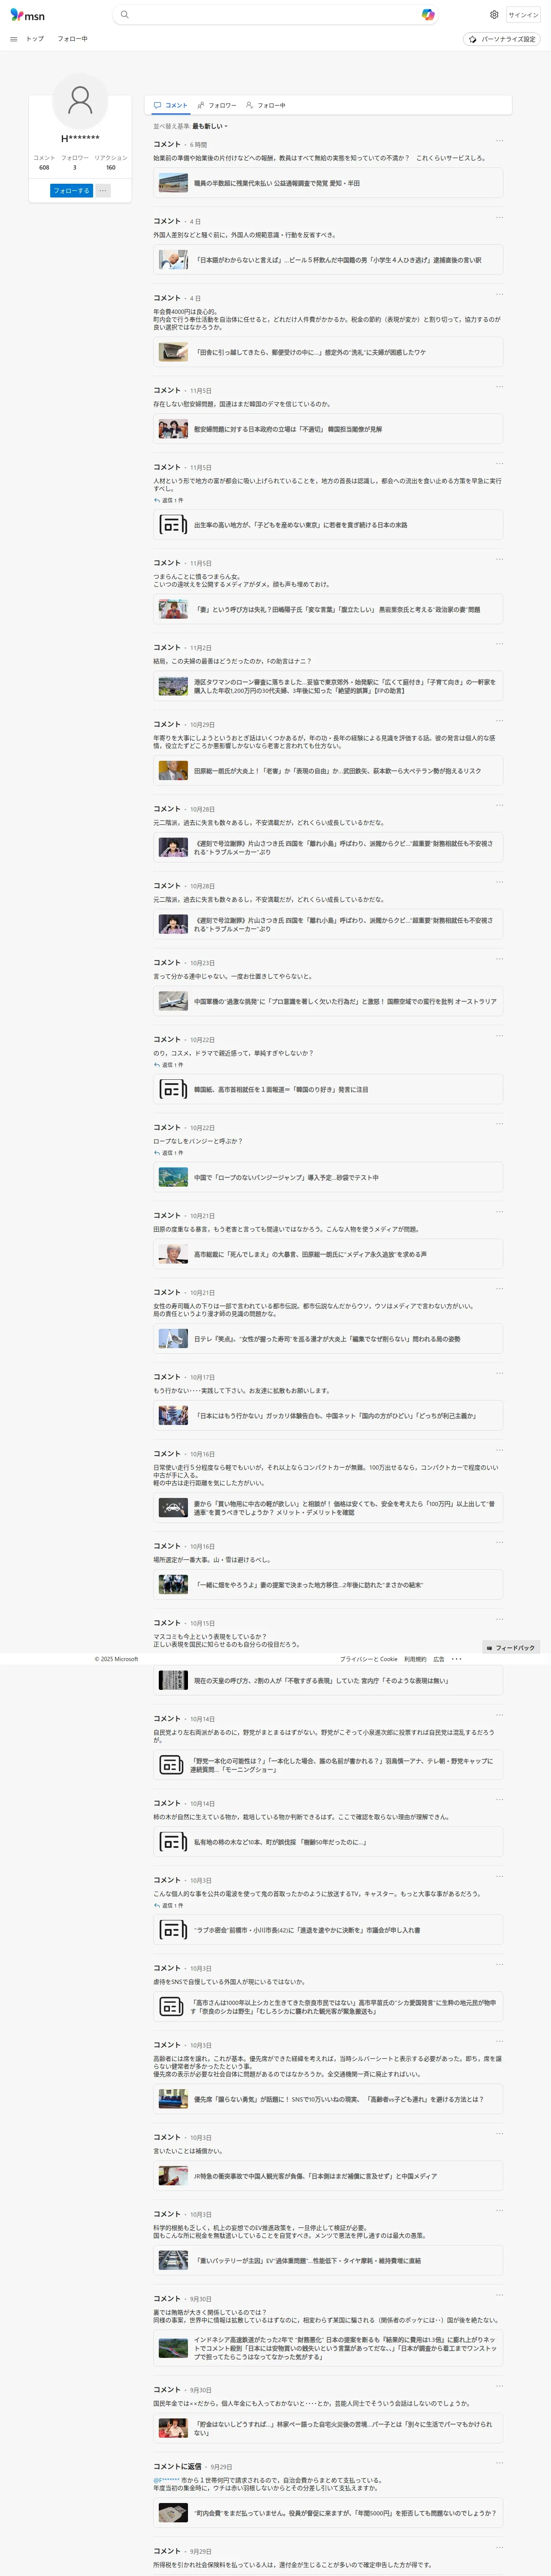
Task: Click comment text 存在しない慰安婦問題
Action: coord(242,404)
